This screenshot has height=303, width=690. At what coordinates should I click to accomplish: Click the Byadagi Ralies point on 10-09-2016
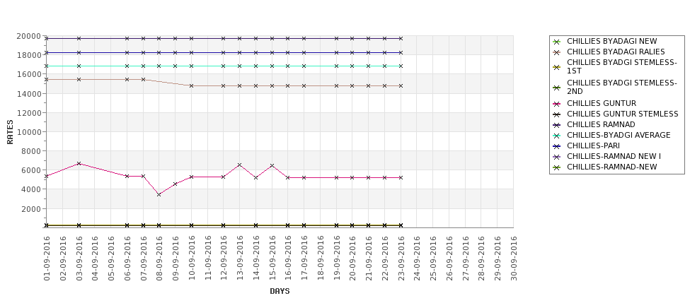click(x=191, y=86)
